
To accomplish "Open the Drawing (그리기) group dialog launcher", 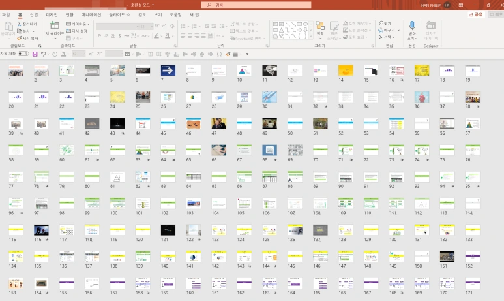I will [372, 46].
